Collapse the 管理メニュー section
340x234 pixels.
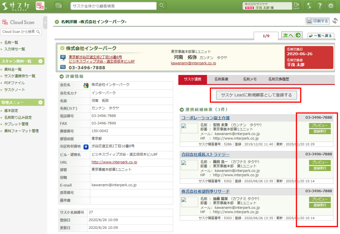pyautogui.click(x=41, y=102)
